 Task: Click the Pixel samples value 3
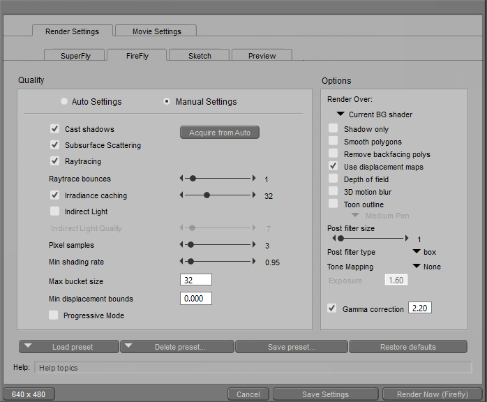267,246
